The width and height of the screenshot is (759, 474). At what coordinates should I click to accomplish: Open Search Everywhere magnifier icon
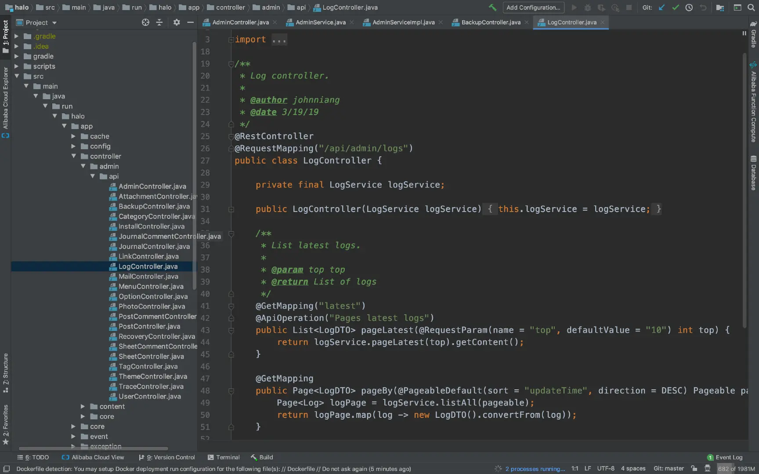click(x=751, y=7)
